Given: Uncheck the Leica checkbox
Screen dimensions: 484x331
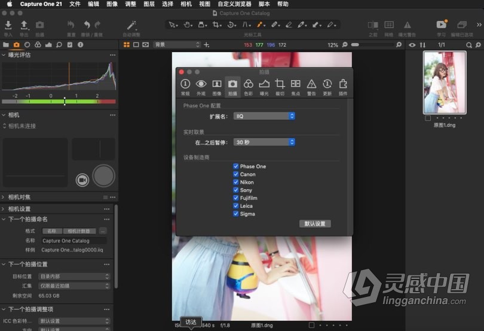Looking at the screenshot, I should 236,206.
